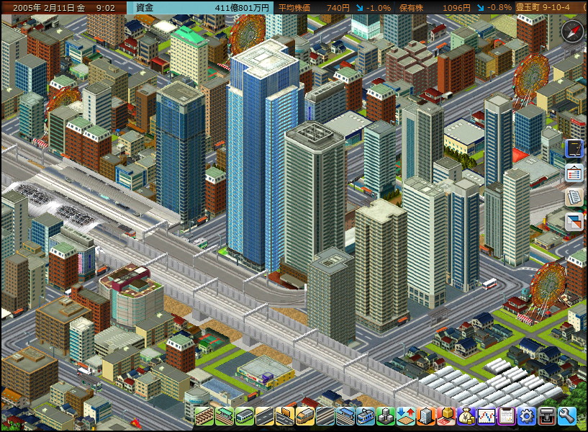Open the land purchase tool
The image size is (588, 432).
[x=446, y=416]
